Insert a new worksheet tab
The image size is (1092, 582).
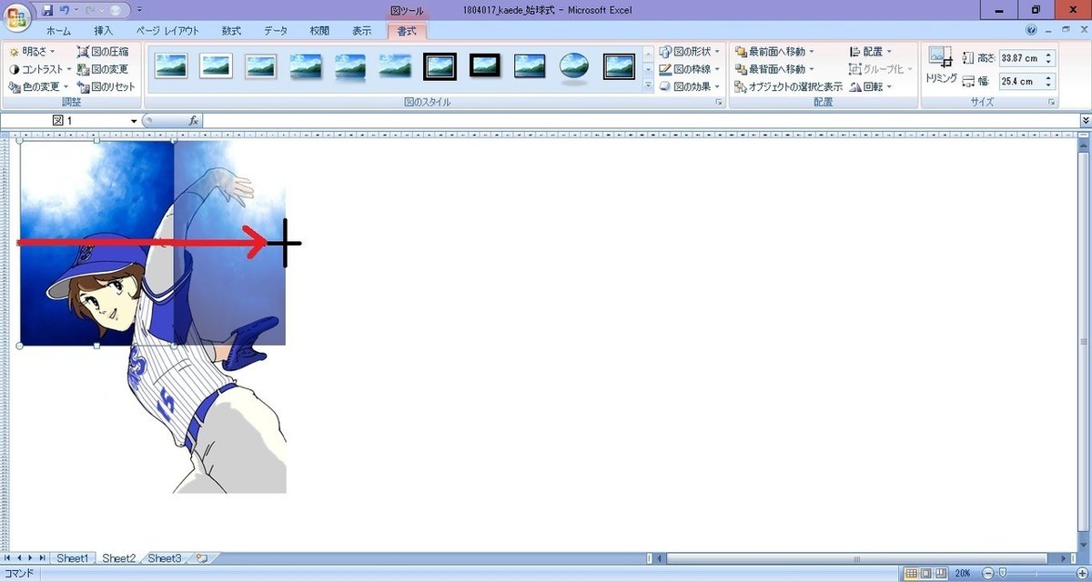[202, 558]
